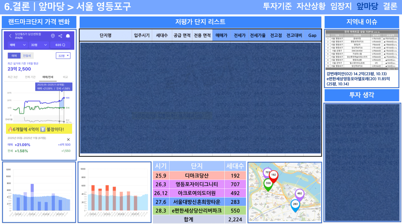This screenshot has width=402, height=224.
Task: Click the 저평가 단지 리스트 header
Action: (x=200, y=22)
